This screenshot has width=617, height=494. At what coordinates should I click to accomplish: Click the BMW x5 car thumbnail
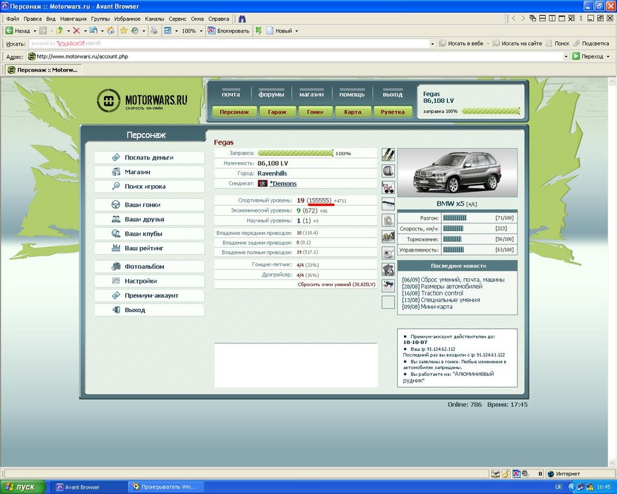coord(457,173)
